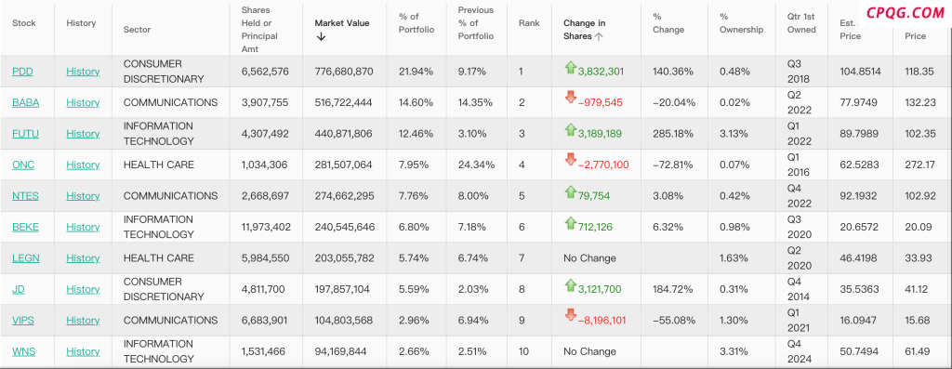Click the red down arrow in BABA row

point(570,97)
